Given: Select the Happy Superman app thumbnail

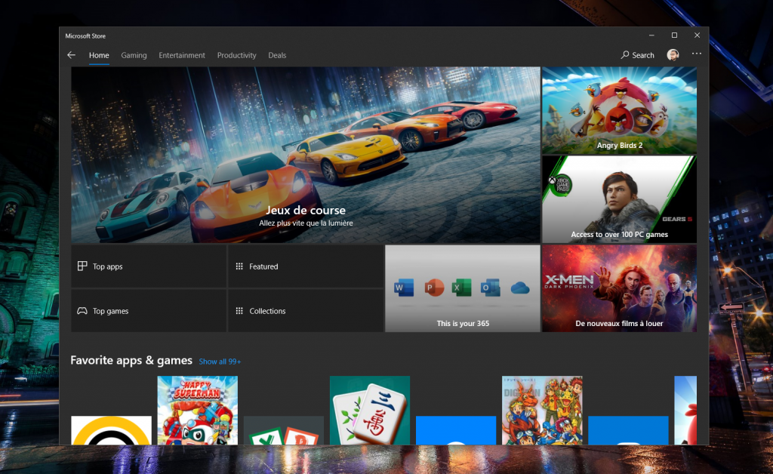Looking at the screenshot, I should point(197,410).
